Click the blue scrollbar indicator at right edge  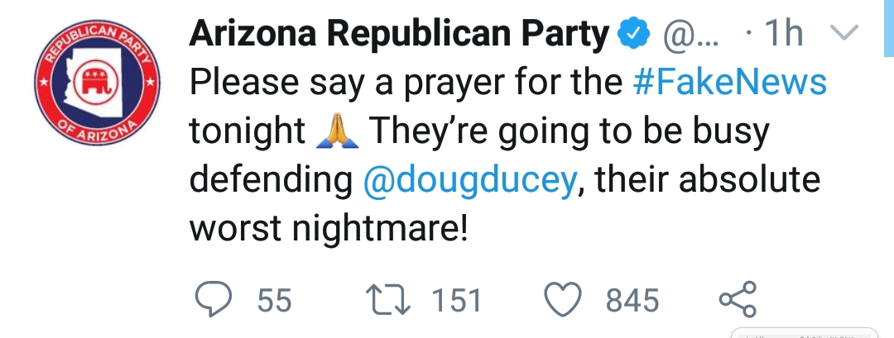(889, 28)
